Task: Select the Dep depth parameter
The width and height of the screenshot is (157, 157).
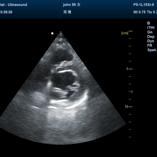Action: (x=151, y=37)
